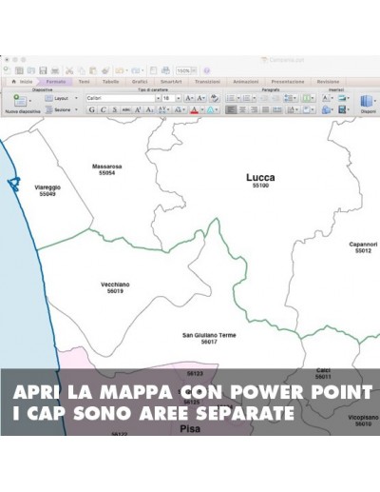Select the San Giuliano Terme 56017 label
The width and height of the screenshot is (380, 492).
pyautogui.click(x=209, y=338)
